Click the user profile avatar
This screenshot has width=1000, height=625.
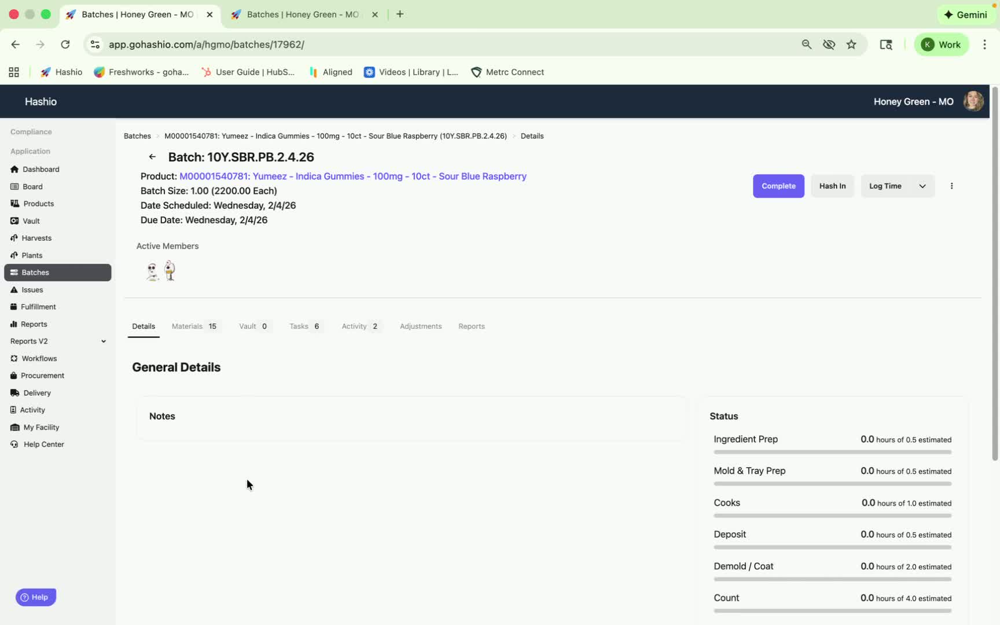tap(973, 101)
